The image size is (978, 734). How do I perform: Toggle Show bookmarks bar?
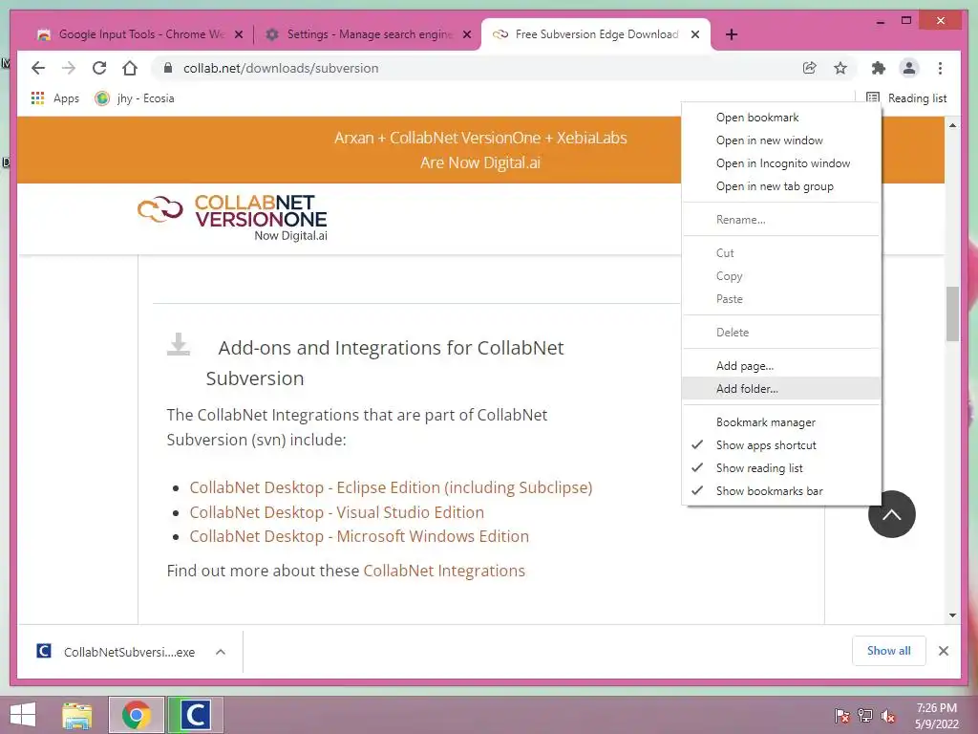[781, 491]
